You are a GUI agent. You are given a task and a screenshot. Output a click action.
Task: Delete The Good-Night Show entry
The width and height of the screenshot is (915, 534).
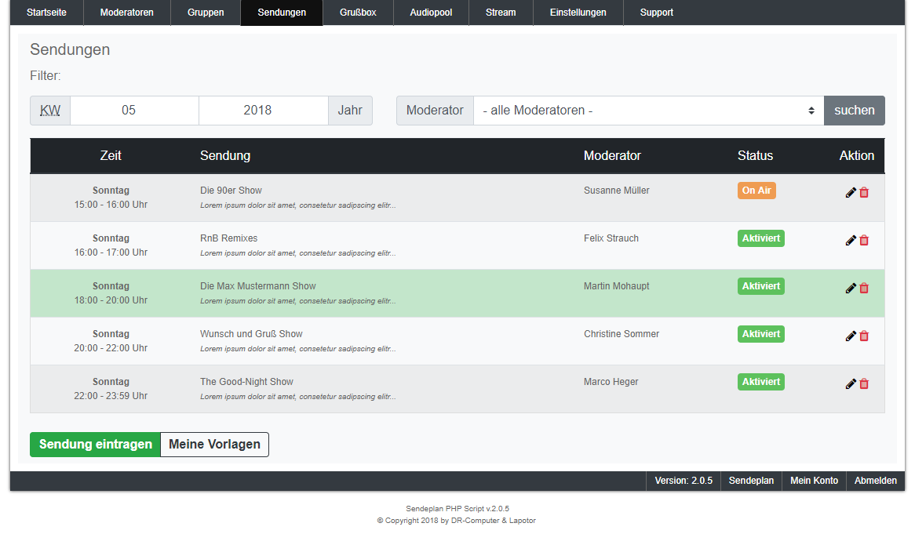point(864,383)
